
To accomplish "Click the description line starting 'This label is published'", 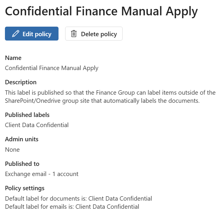I will click(110, 93).
